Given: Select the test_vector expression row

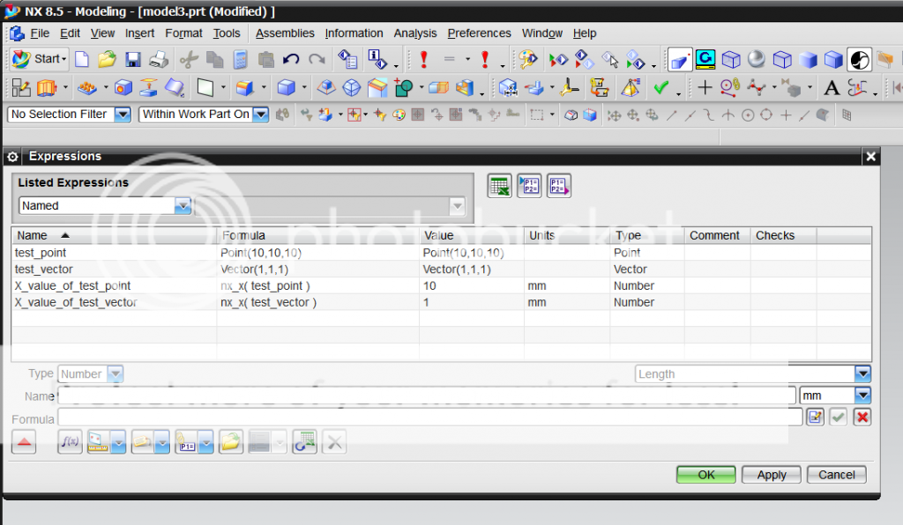Looking at the screenshot, I should (x=441, y=270).
